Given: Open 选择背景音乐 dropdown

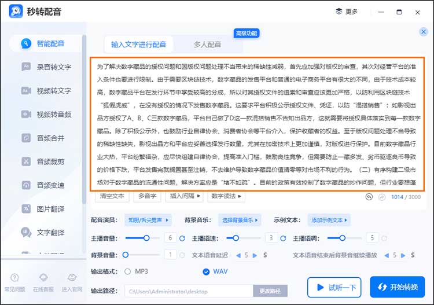Looking at the screenshot, I should [240, 220].
